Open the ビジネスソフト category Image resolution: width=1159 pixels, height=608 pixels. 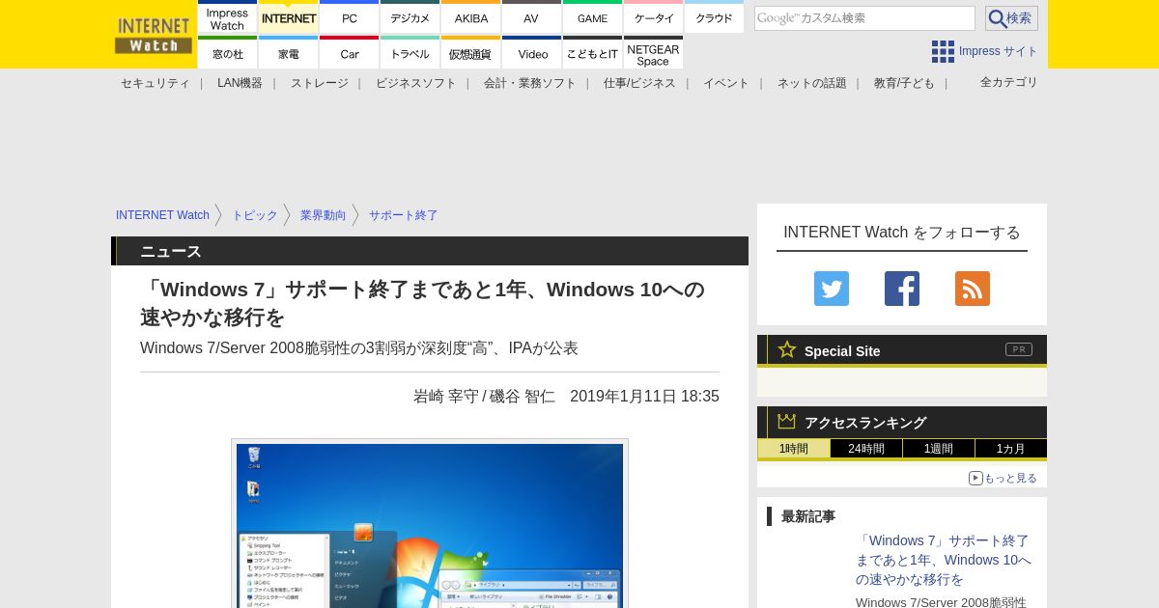point(415,83)
